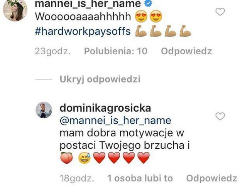This screenshot has width=240, height=193.
Task: Open dominikagrosicka's profile picture
Action: click(x=44, y=110)
